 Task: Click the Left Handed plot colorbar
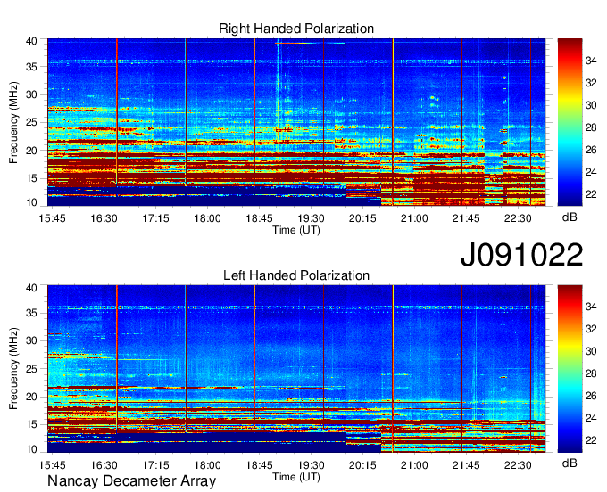click(570, 369)
